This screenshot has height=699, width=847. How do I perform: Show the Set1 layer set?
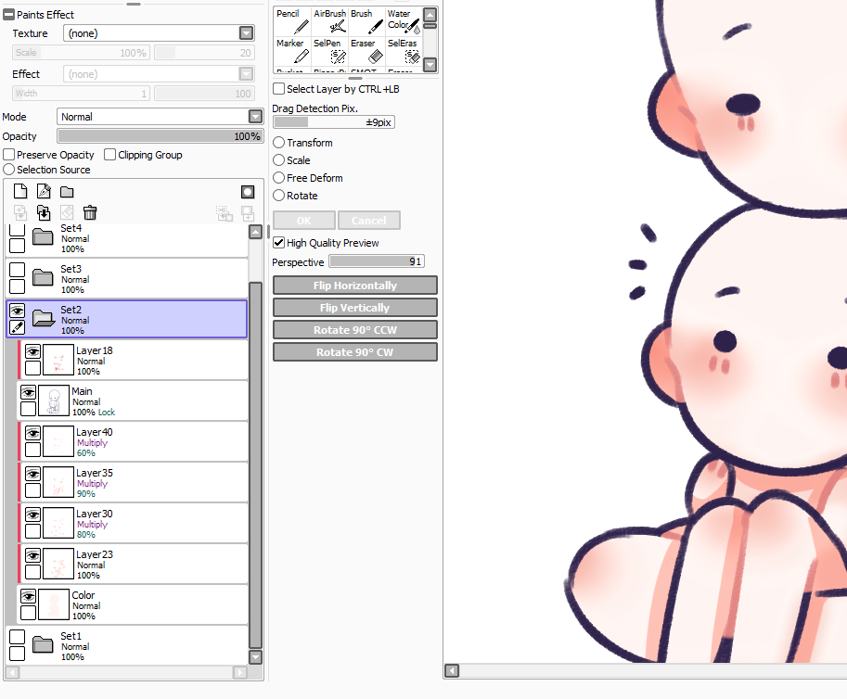pos(18,637)
